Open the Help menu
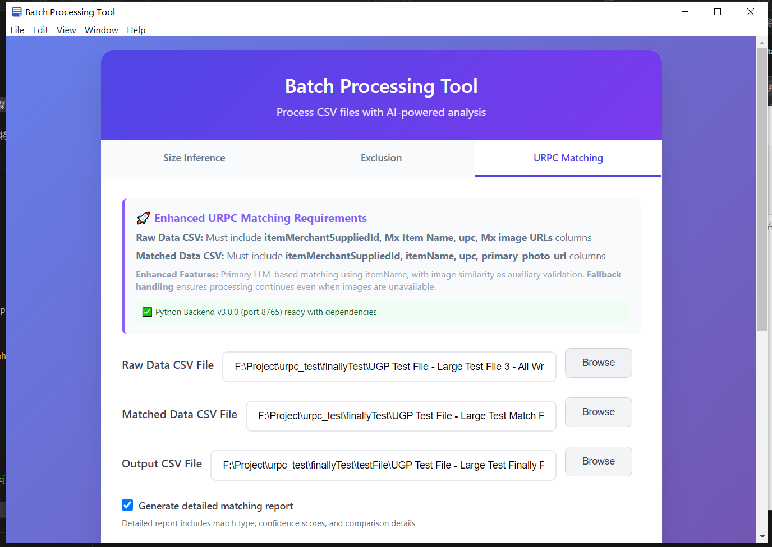The image size is (772, 547). click(x=136, y=30)
